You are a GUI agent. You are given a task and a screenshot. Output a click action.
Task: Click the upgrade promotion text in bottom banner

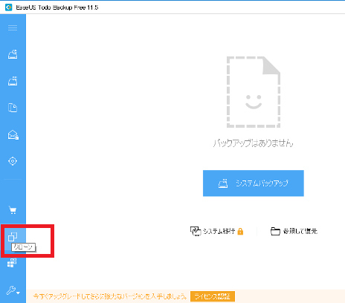click(x=110, y=296)
